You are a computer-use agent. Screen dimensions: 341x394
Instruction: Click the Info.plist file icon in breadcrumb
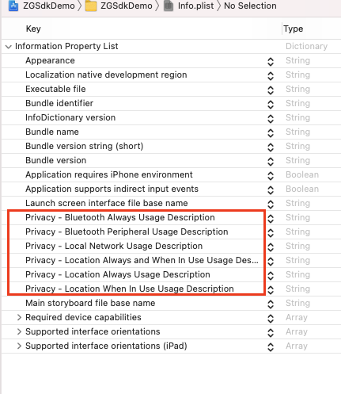click(169, 6)
